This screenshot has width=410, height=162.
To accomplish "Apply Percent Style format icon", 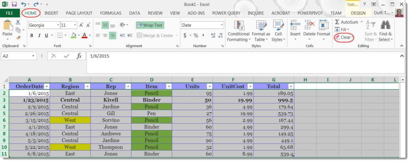I will tap(196, 36).
